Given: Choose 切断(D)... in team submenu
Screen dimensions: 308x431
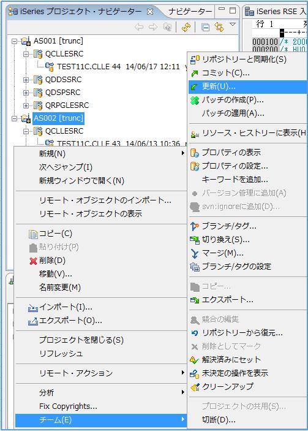Looking at the screenshot, I should click(x=247, y=420).
